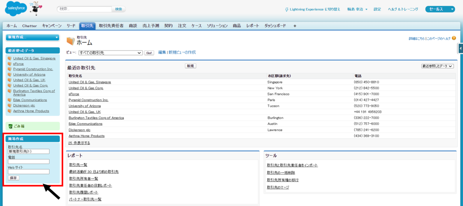Open the help question mark icon

click(x=454, y=38)
